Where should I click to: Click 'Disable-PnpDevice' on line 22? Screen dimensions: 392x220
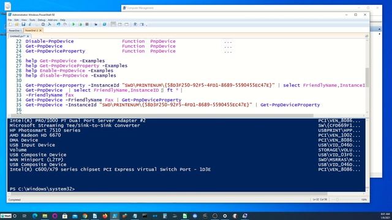coord(50,41)
